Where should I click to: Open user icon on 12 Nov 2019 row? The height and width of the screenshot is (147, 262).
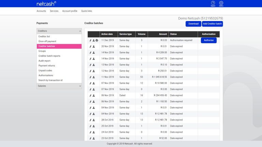click(93, 71)
